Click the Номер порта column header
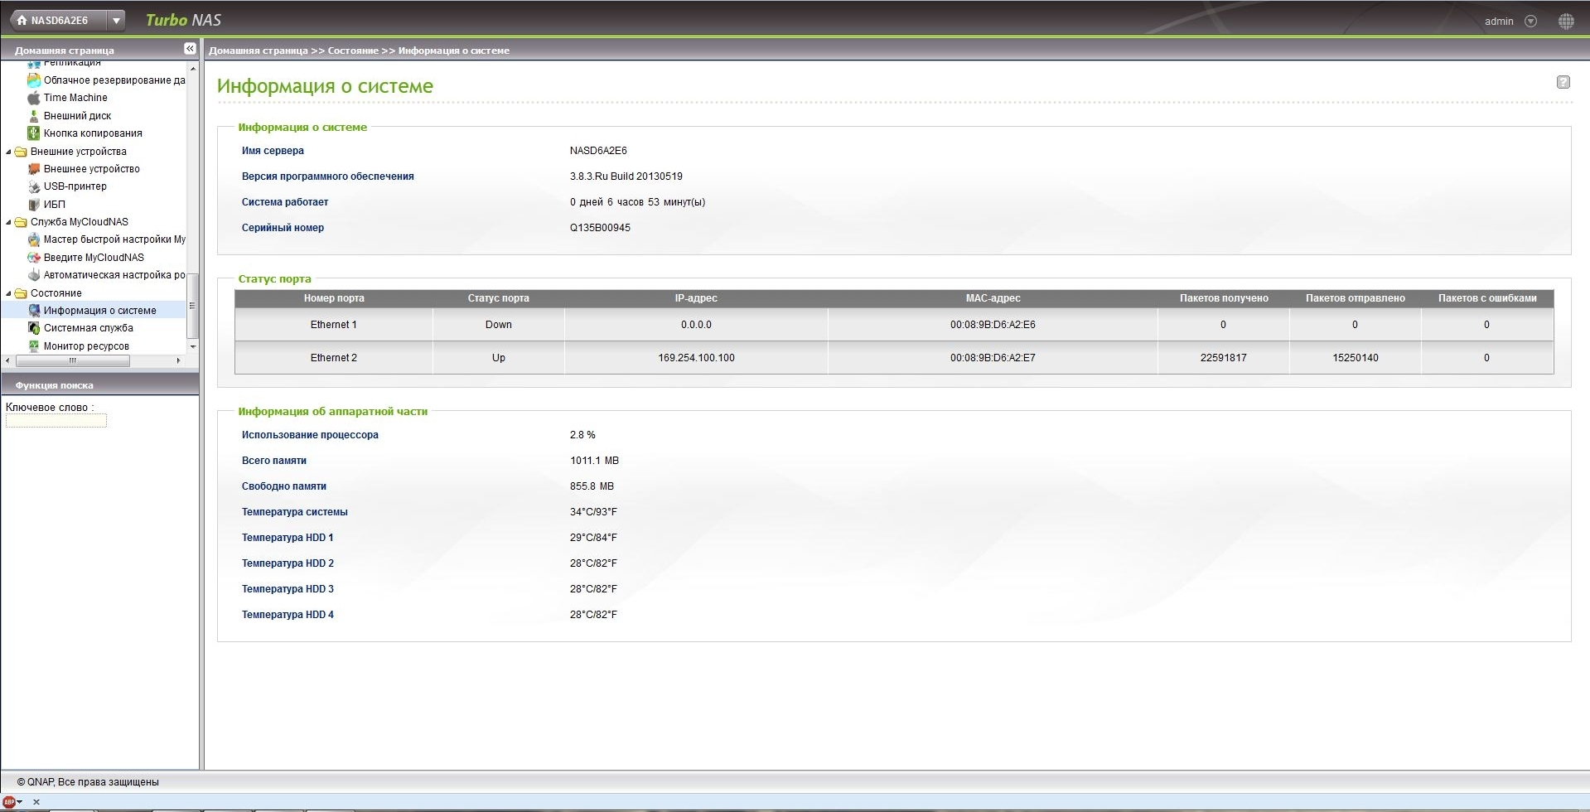The image size is (1590, 812). click(x=334, y=298)
